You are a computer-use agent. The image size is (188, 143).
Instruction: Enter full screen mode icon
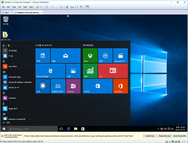pos(77,7)
